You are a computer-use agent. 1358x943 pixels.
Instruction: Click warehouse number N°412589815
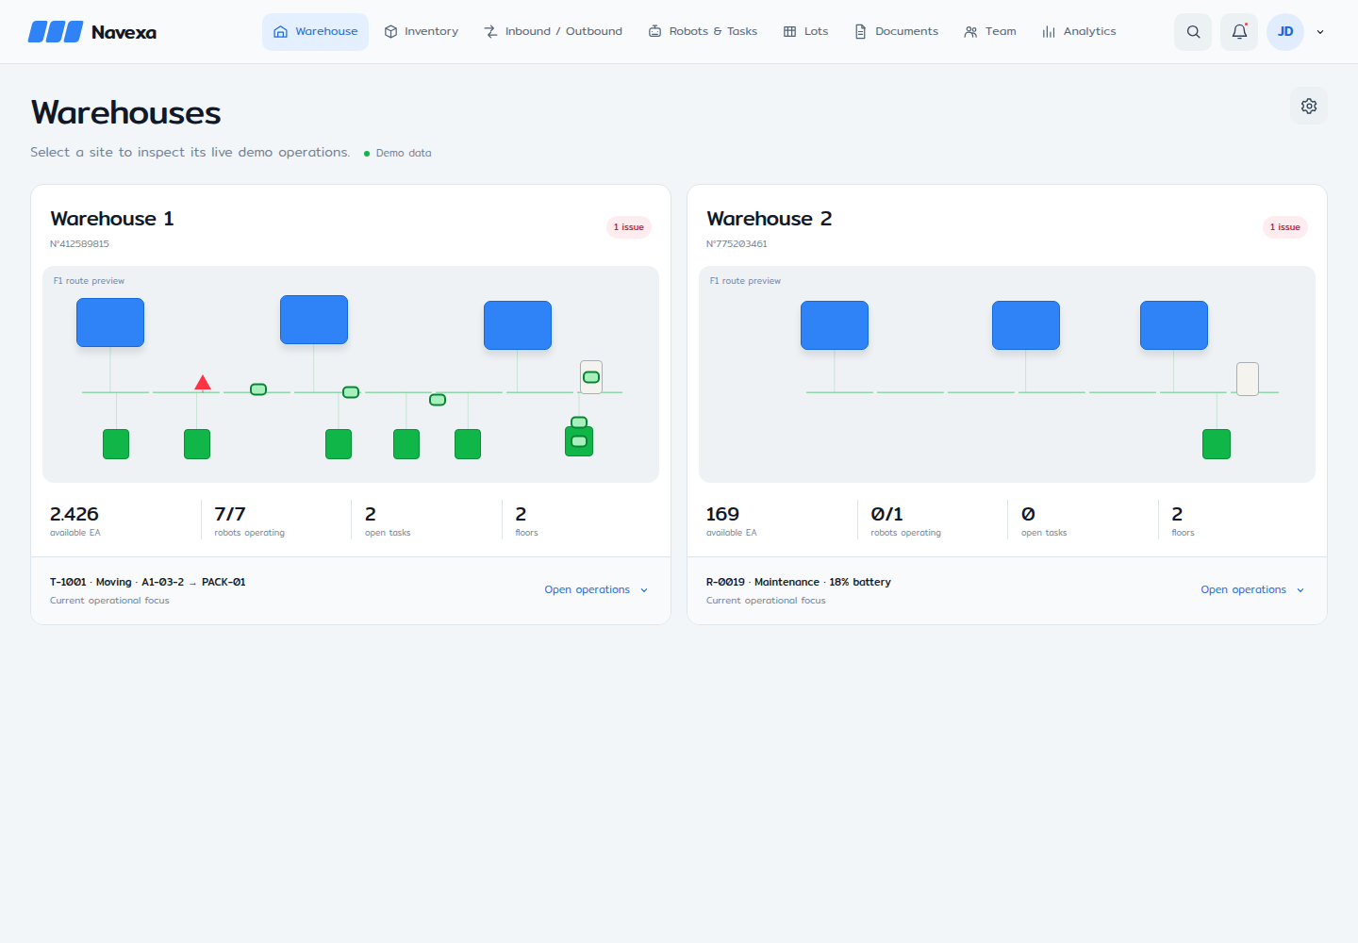[80, 244]
